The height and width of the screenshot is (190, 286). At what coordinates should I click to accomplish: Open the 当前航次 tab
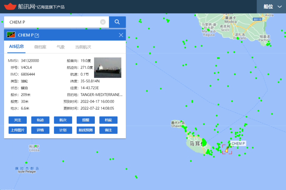(x=83, y=47)
